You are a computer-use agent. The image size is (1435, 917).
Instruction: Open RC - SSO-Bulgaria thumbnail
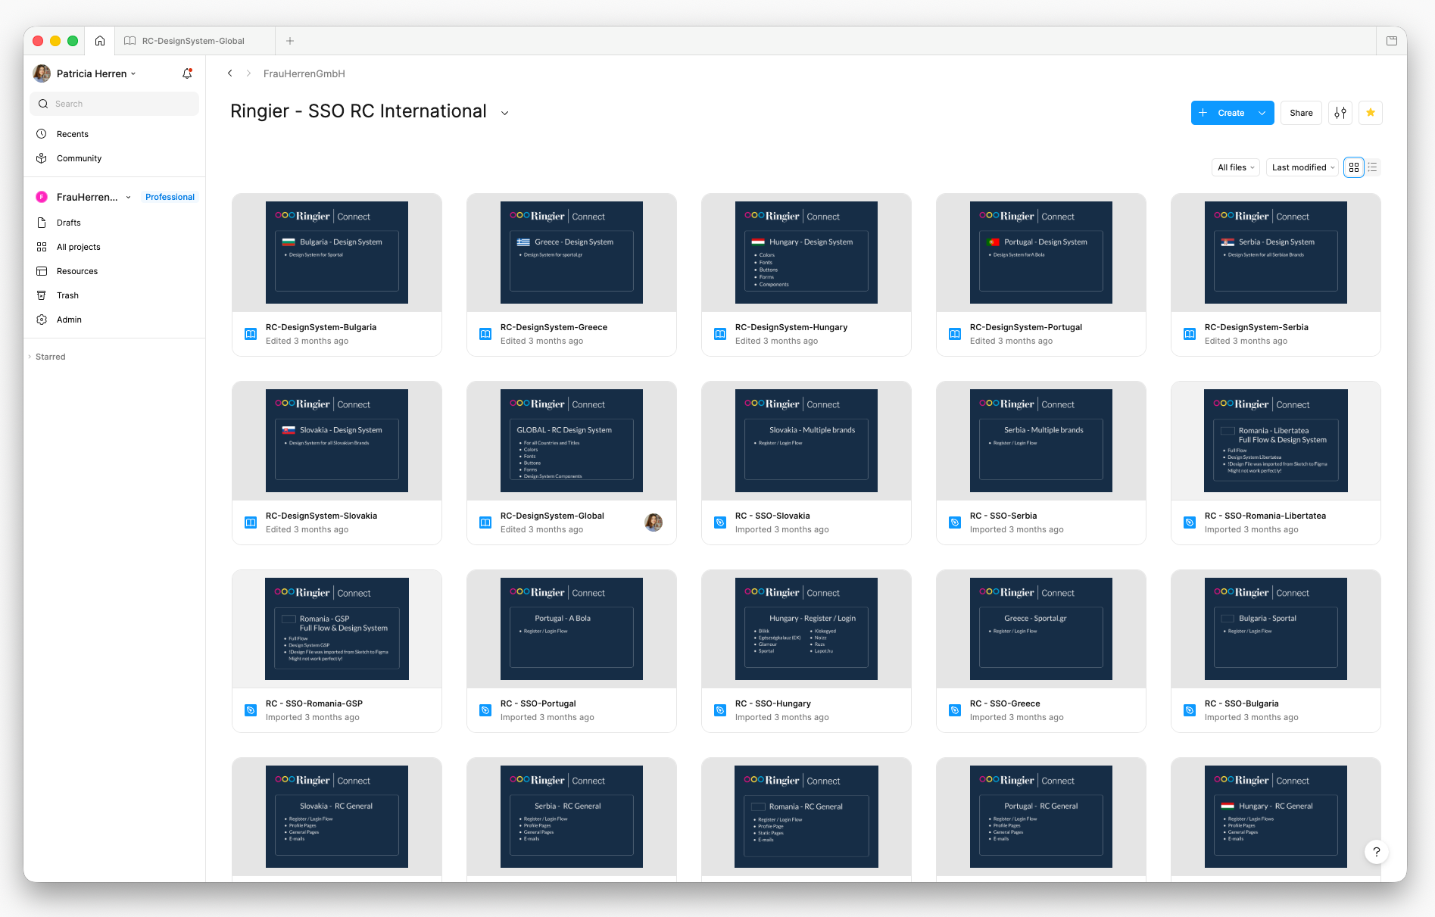[x=1276, y=628]
